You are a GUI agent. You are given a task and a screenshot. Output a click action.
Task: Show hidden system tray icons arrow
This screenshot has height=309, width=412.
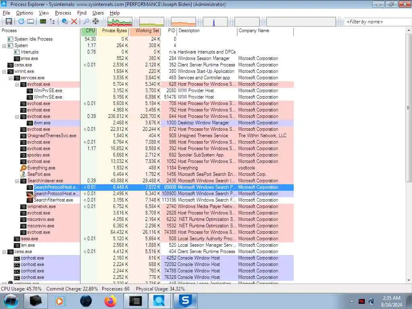[x=352, y=301]
